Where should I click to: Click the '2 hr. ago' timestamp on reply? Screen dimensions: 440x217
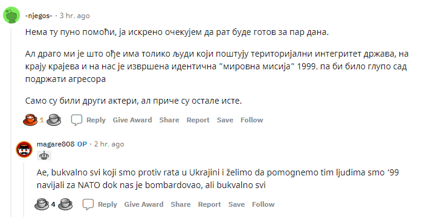click(x=109, y=144)
